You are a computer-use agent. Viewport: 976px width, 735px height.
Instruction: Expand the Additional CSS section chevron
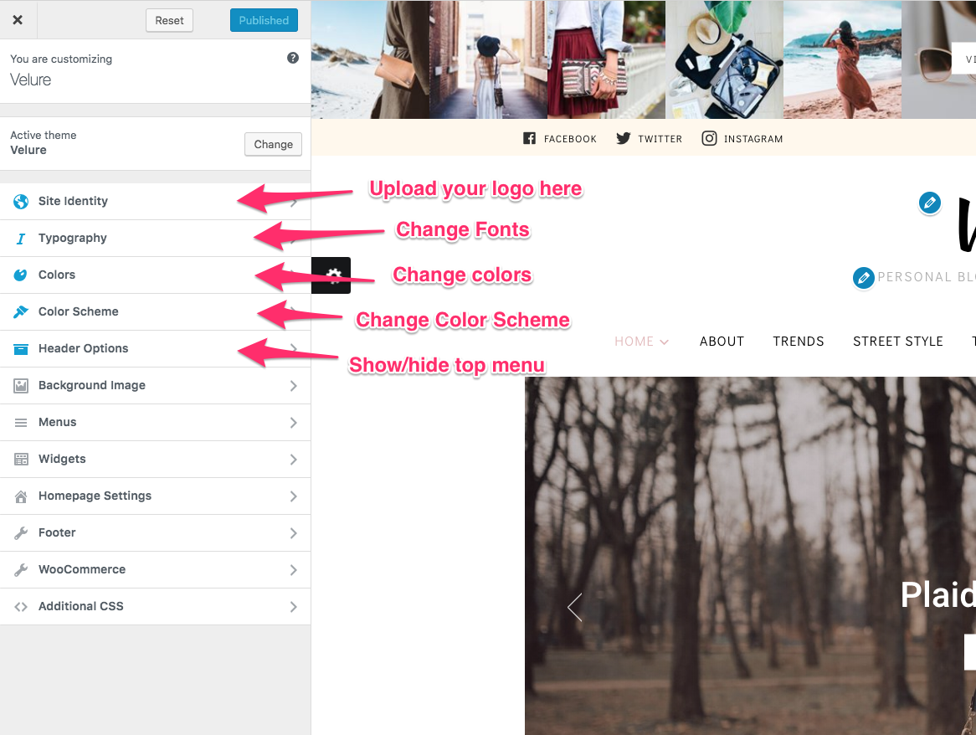point(293,607)
